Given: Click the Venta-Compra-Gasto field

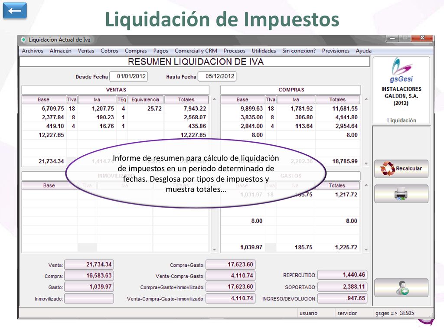Looking at the screenshot, I should 231,275.
